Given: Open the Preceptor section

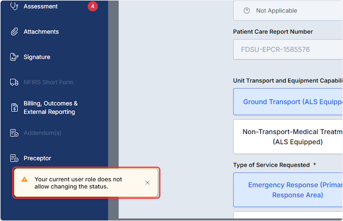Looking at the screenshot, I should click(37, 158).
